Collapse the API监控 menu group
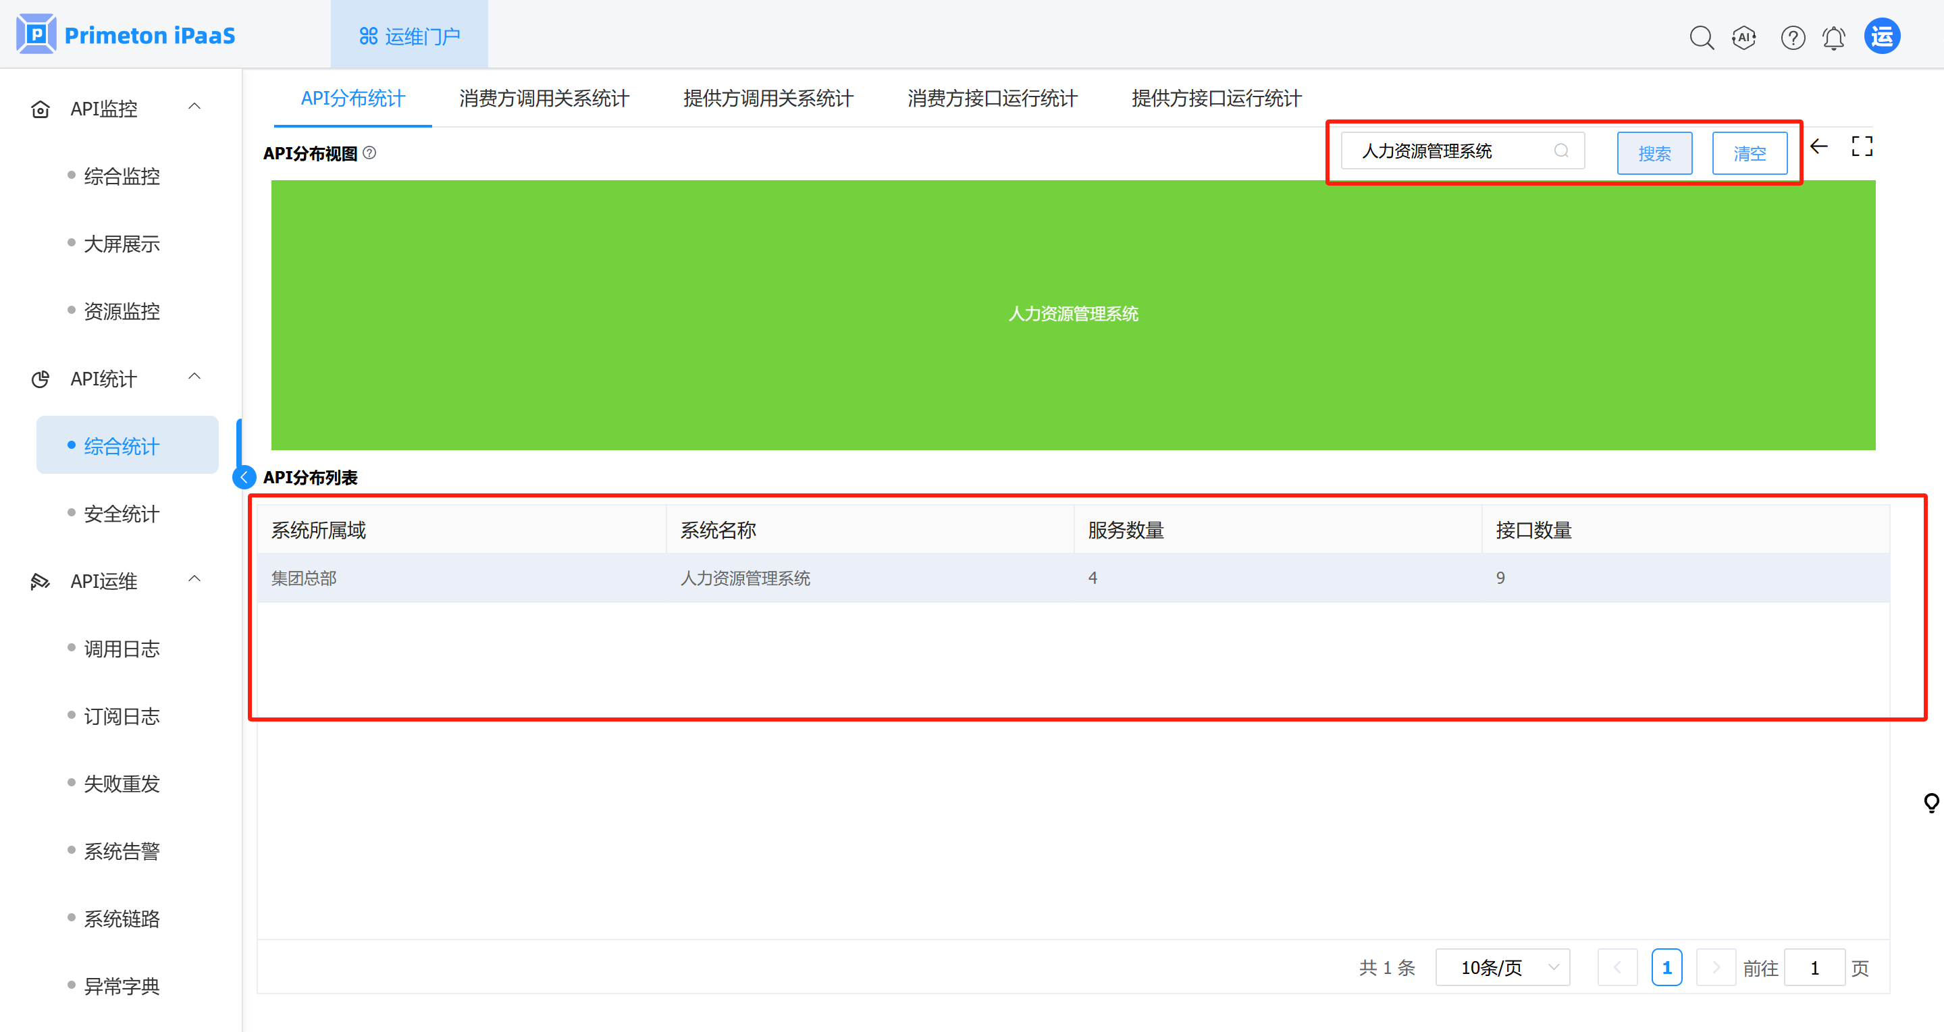1944x1032 pixels. 194,107
